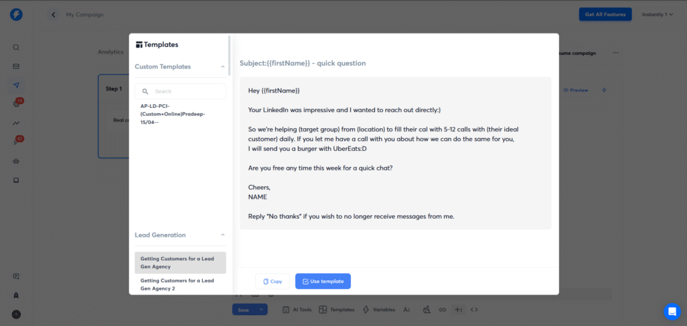Click the code view brackets icon
Screen dimensions: 687x326
pyautogui.click(x=474, y=309)
